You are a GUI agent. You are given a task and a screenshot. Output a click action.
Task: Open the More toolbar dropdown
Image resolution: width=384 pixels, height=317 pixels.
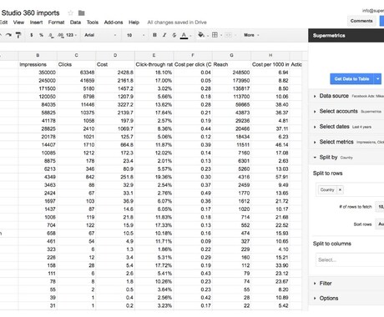click(x=251, y=35)
